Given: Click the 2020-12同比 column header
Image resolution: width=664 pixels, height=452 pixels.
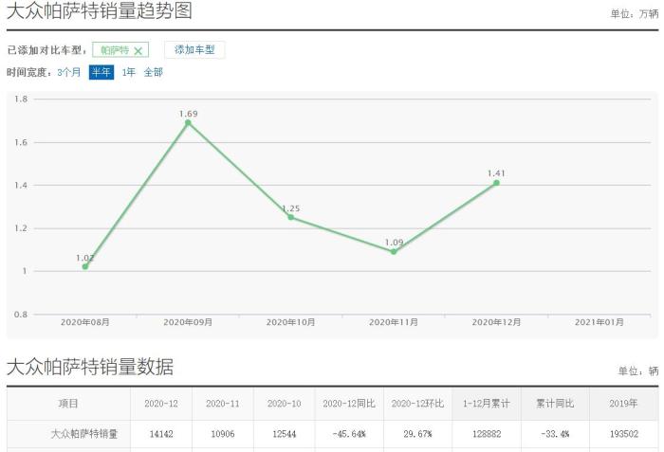Looking at the screenshot, I should pyautogui.click(x=349, y=404).
